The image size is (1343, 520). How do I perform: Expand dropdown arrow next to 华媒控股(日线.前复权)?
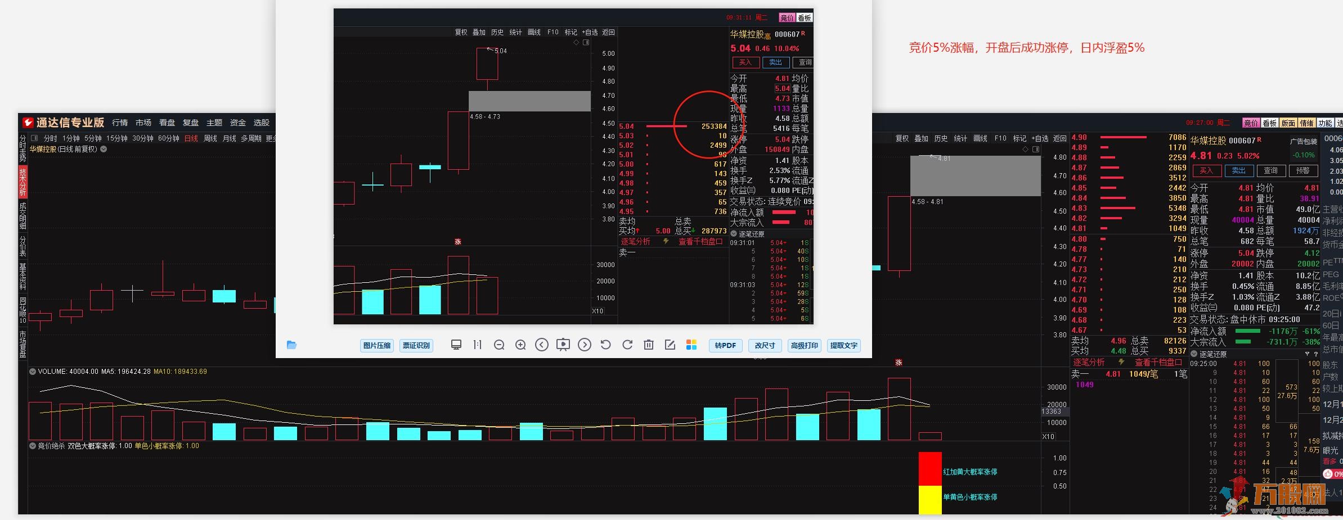(x=104, y=149)
